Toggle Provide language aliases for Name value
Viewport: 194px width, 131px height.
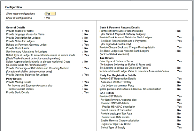pos(86,34)
